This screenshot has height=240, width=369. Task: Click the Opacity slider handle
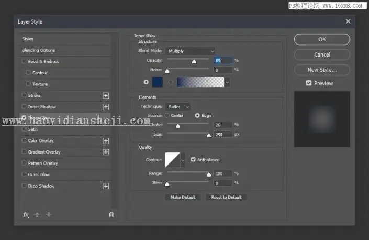click(194, 61)
